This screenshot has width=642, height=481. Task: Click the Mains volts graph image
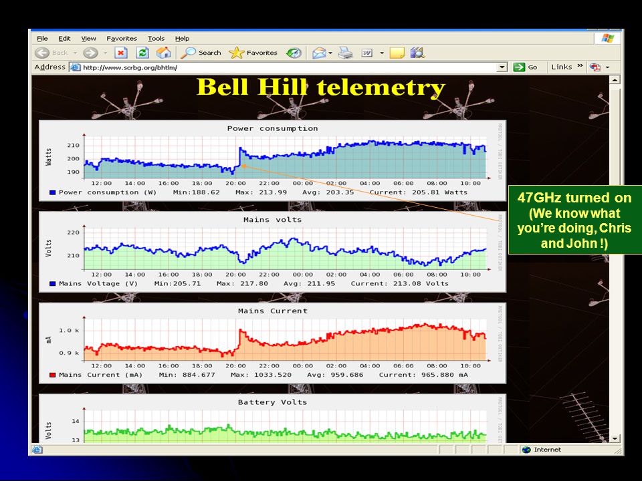tap(273, 252)
